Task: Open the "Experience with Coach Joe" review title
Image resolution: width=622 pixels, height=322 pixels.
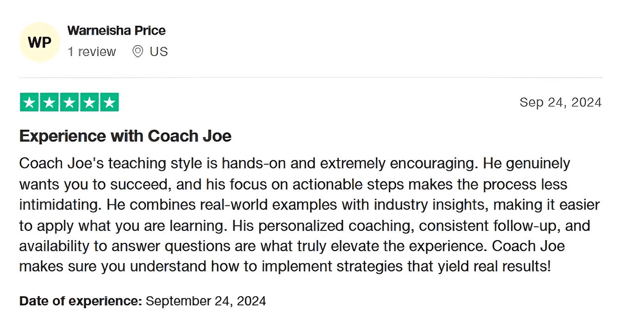Action: [x=125, y=136]
